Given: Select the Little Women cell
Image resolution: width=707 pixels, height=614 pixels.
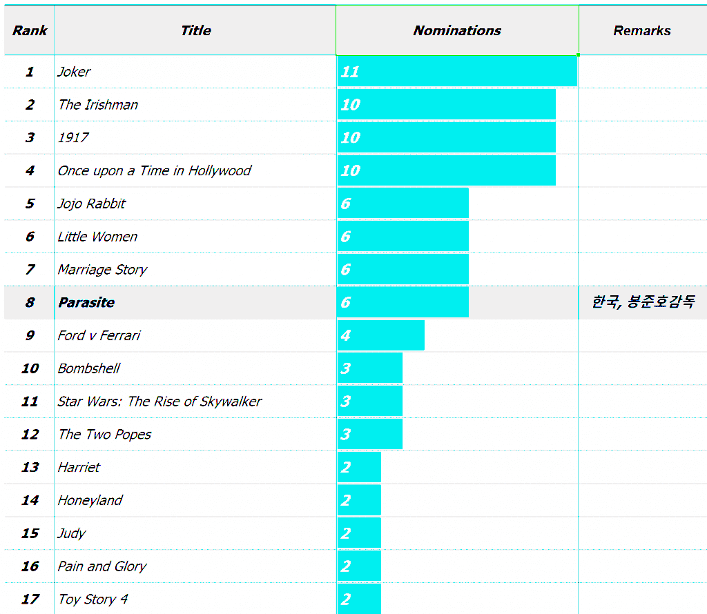Looking at the screenshot, I should pos(98,237).
